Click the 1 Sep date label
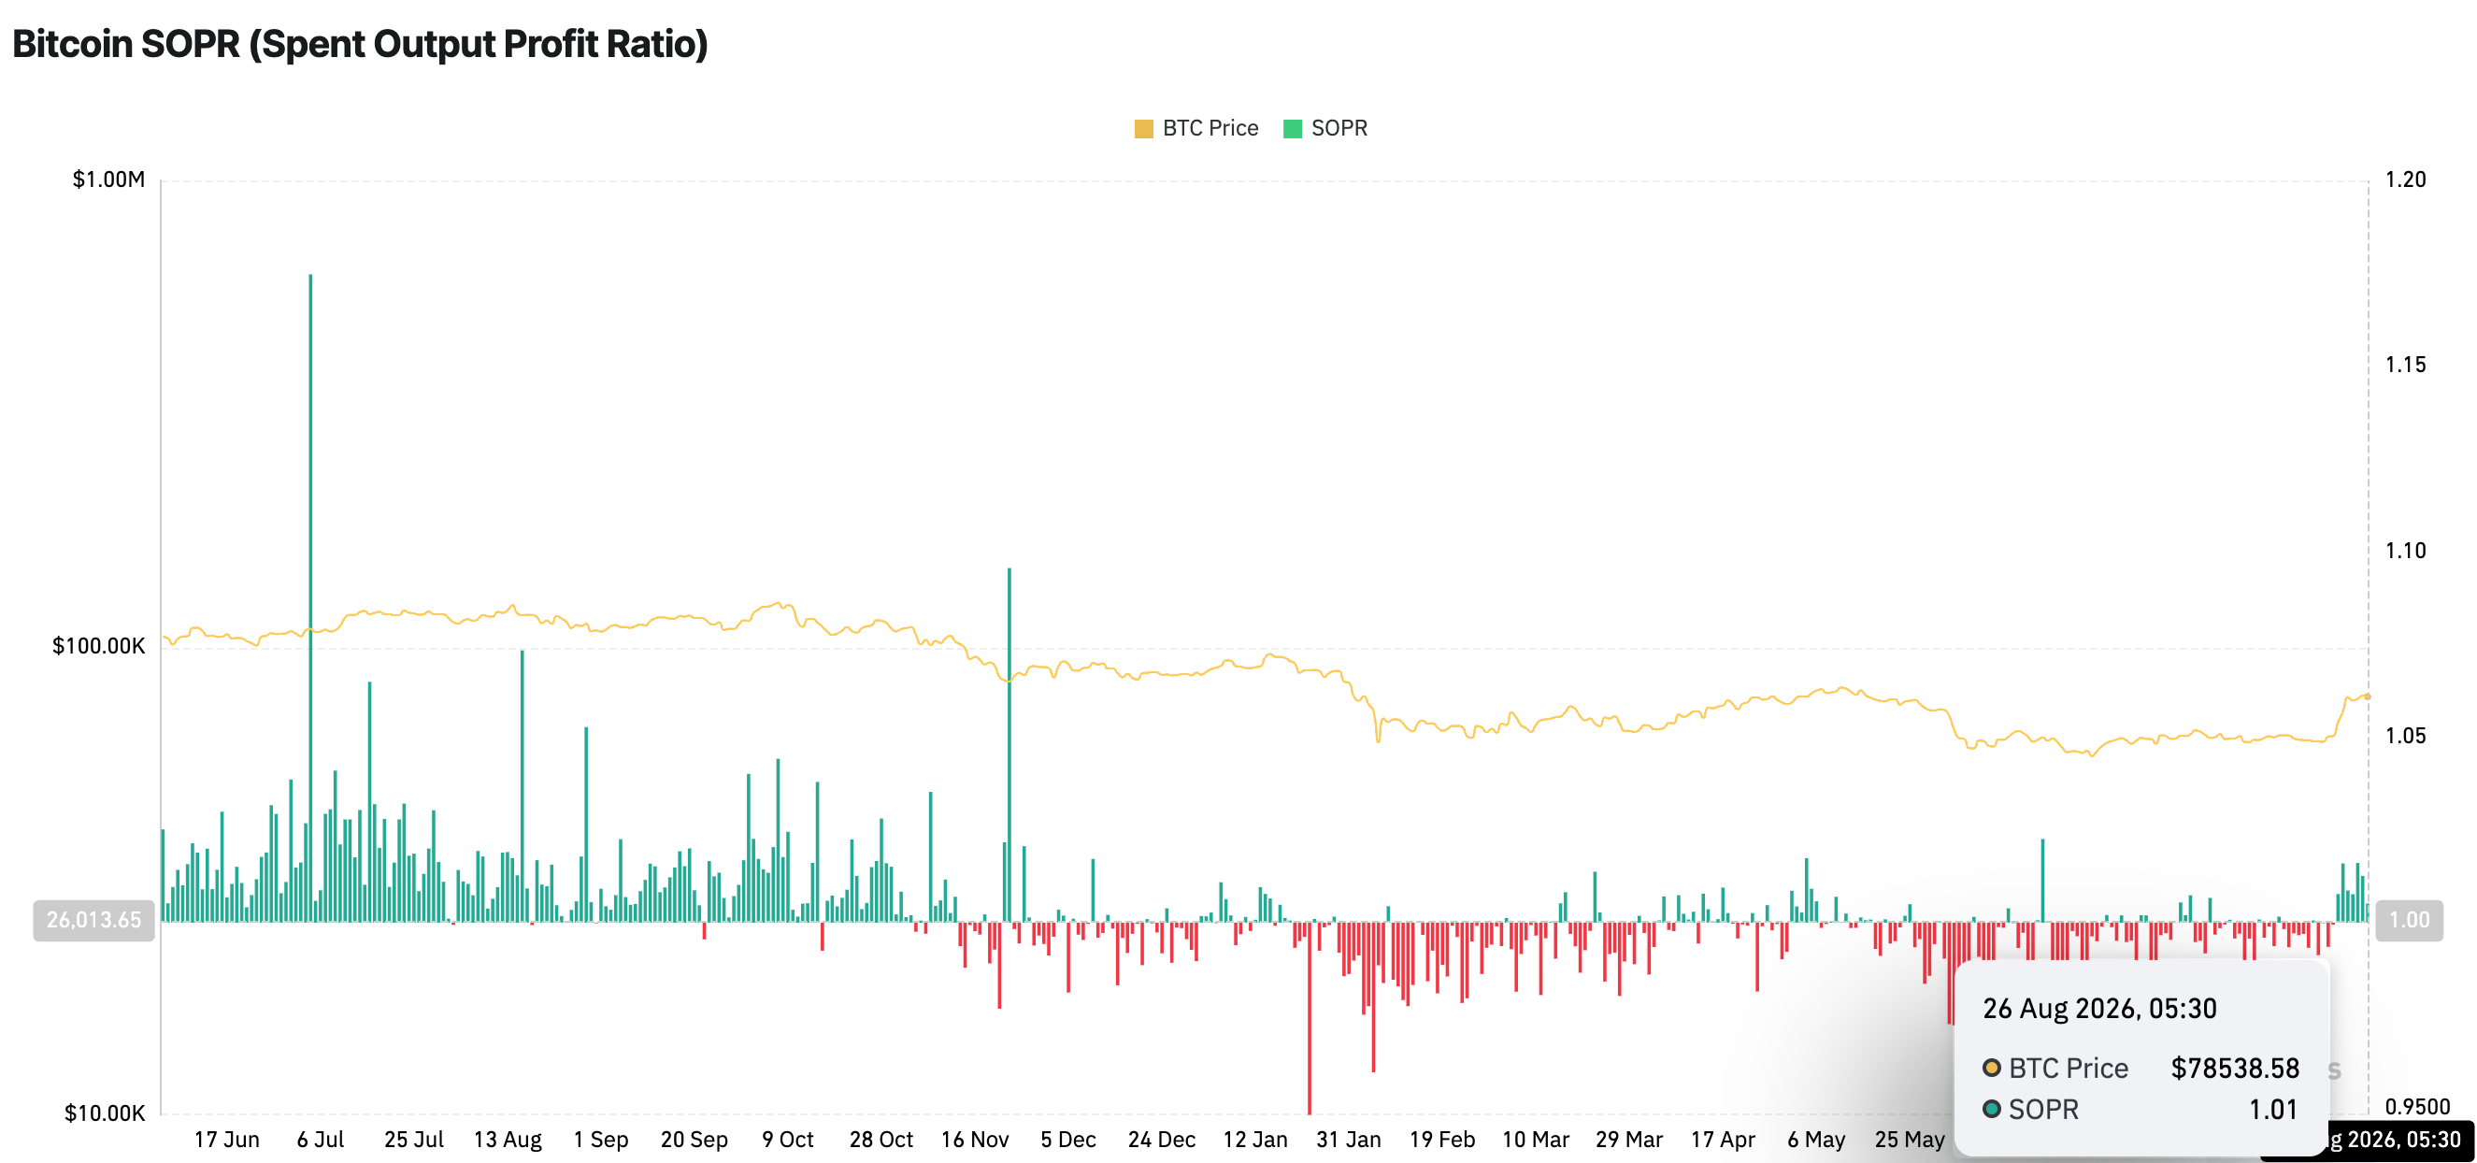 [601, 1140]
